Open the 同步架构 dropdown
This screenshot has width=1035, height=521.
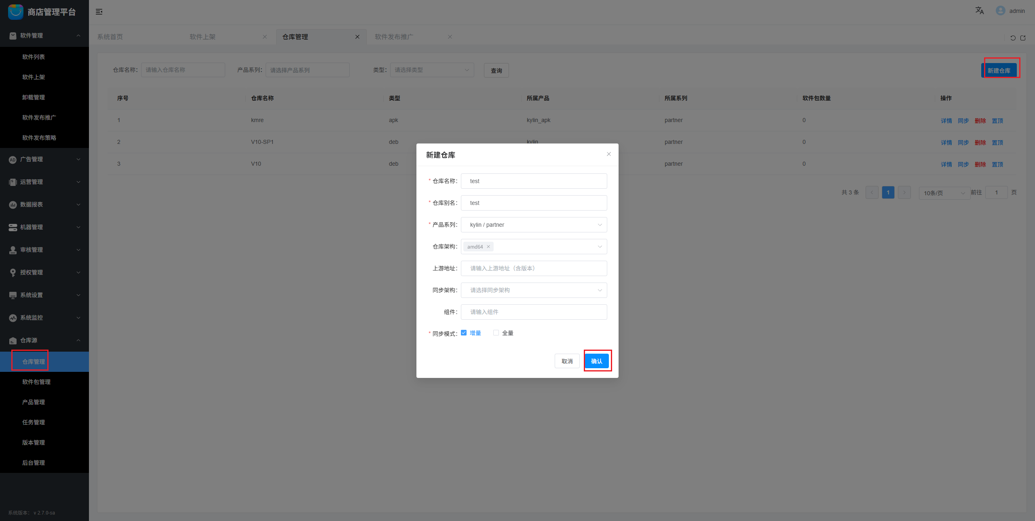click(x=534, y=290)
